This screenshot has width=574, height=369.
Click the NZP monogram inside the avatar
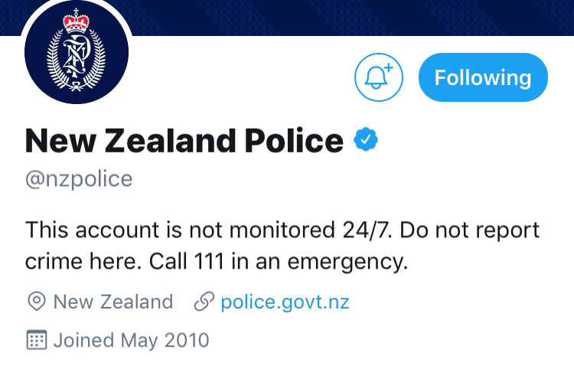pyautogui.click(x=77, y=57)
